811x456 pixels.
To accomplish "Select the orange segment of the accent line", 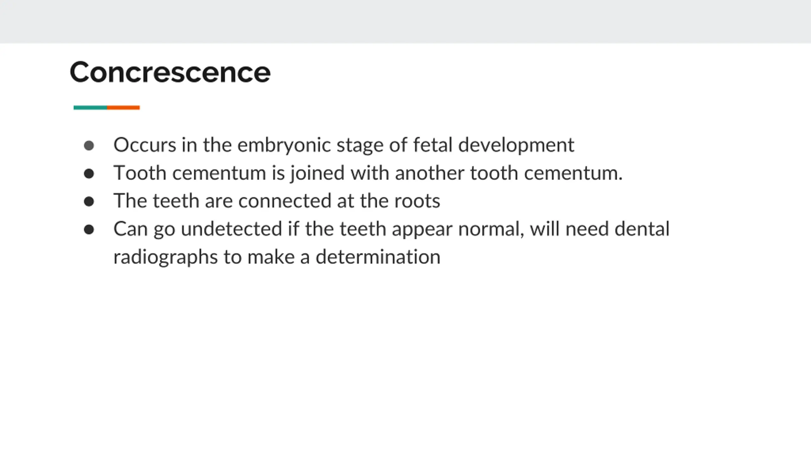I will click(123, 108).
